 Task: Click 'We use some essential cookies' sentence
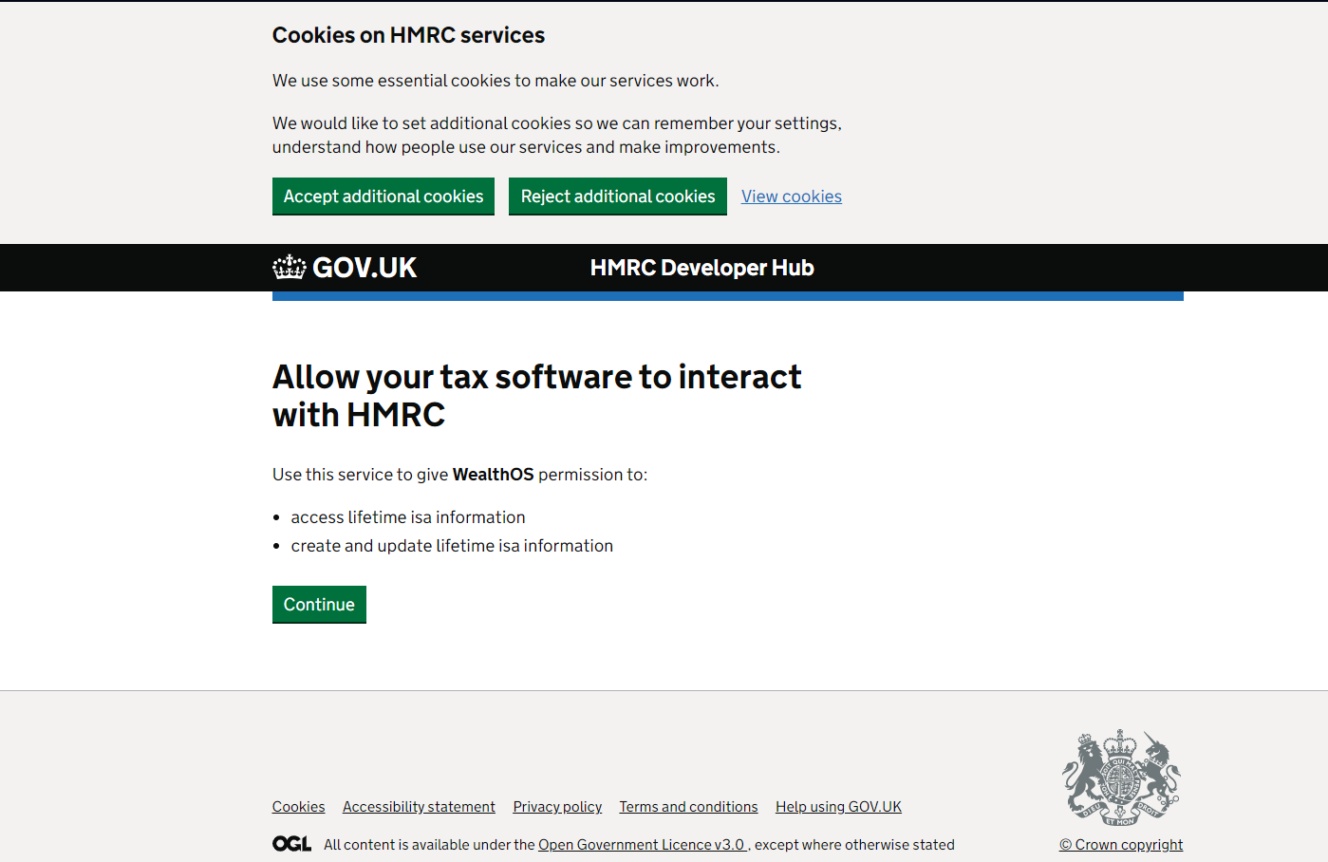[x=496, y=81]
